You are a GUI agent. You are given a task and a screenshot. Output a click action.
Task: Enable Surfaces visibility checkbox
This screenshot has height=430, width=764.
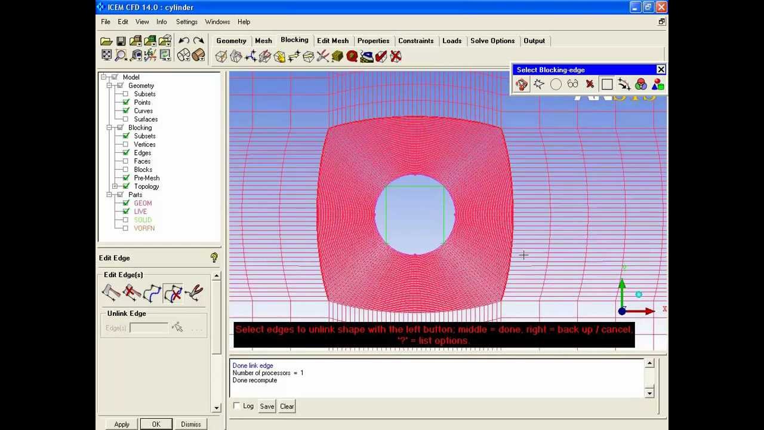tap(125, 119)
